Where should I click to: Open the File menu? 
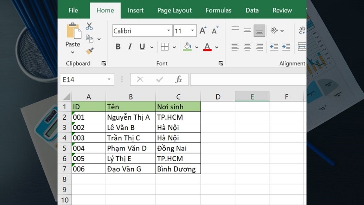[x=73, y=10]
